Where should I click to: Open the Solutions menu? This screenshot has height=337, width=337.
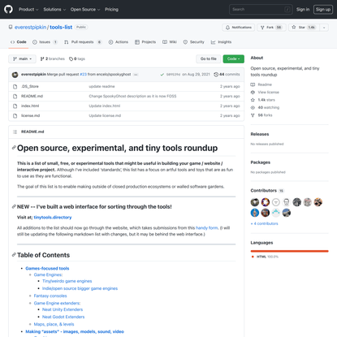click(54, 10)
